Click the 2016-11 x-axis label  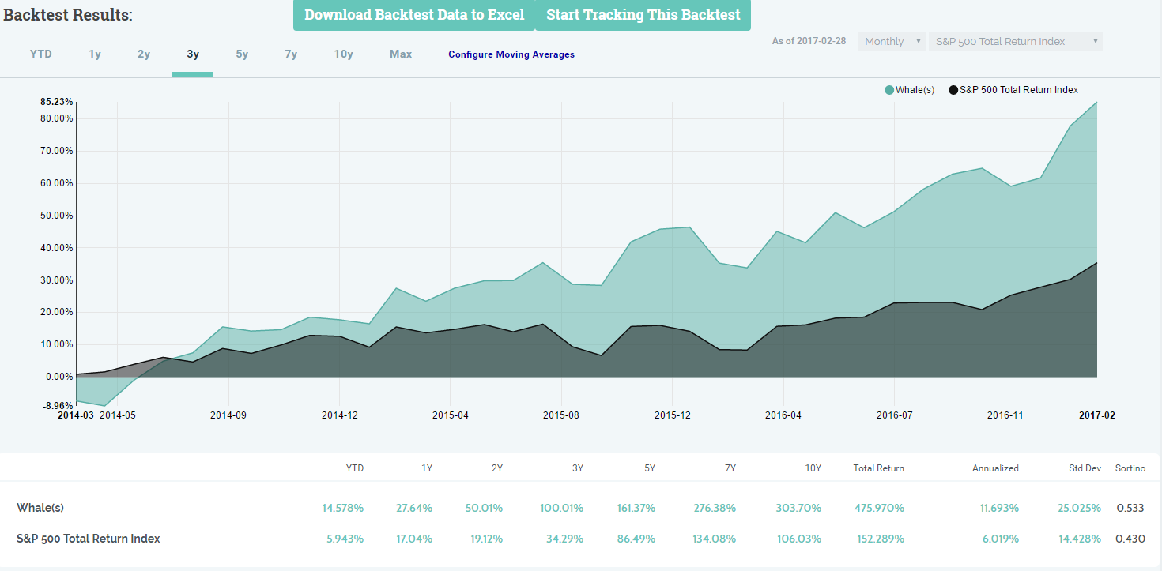[1005, 415]
